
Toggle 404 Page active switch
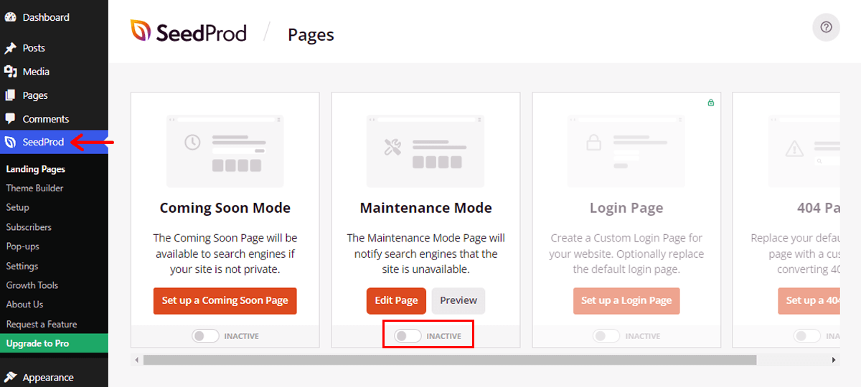click(807, 336)
